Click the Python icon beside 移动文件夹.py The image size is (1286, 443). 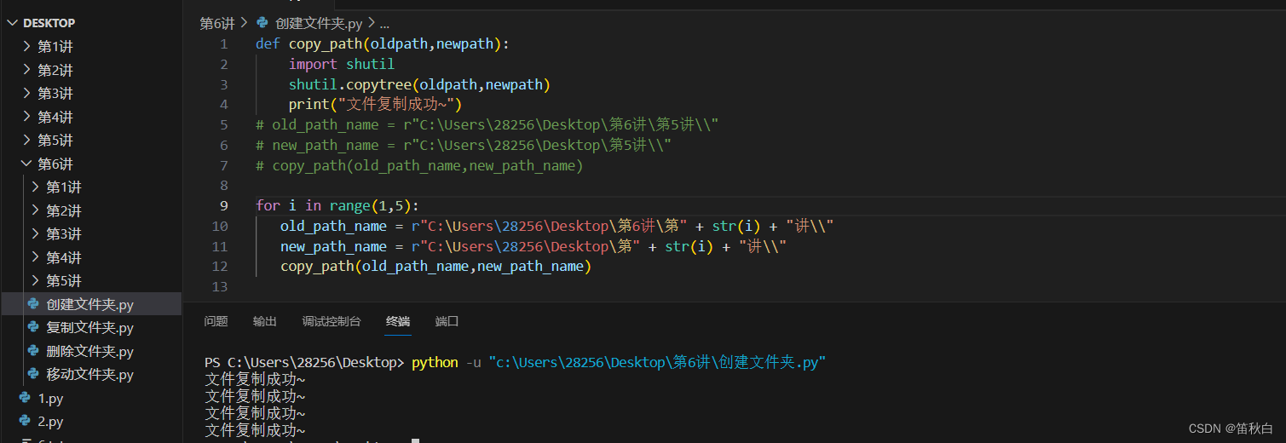33,374
